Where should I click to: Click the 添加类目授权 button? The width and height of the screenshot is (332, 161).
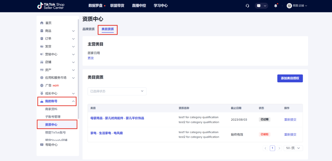point(290,78)
